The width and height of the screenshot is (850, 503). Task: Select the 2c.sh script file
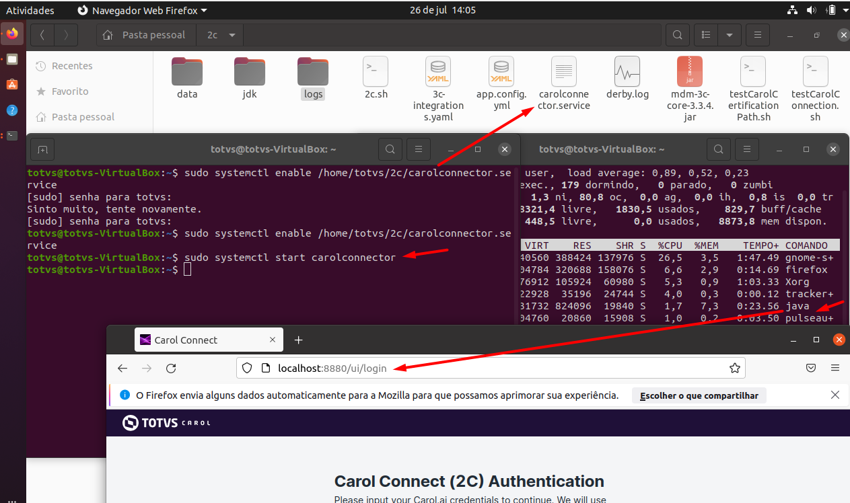coord(376,78)
